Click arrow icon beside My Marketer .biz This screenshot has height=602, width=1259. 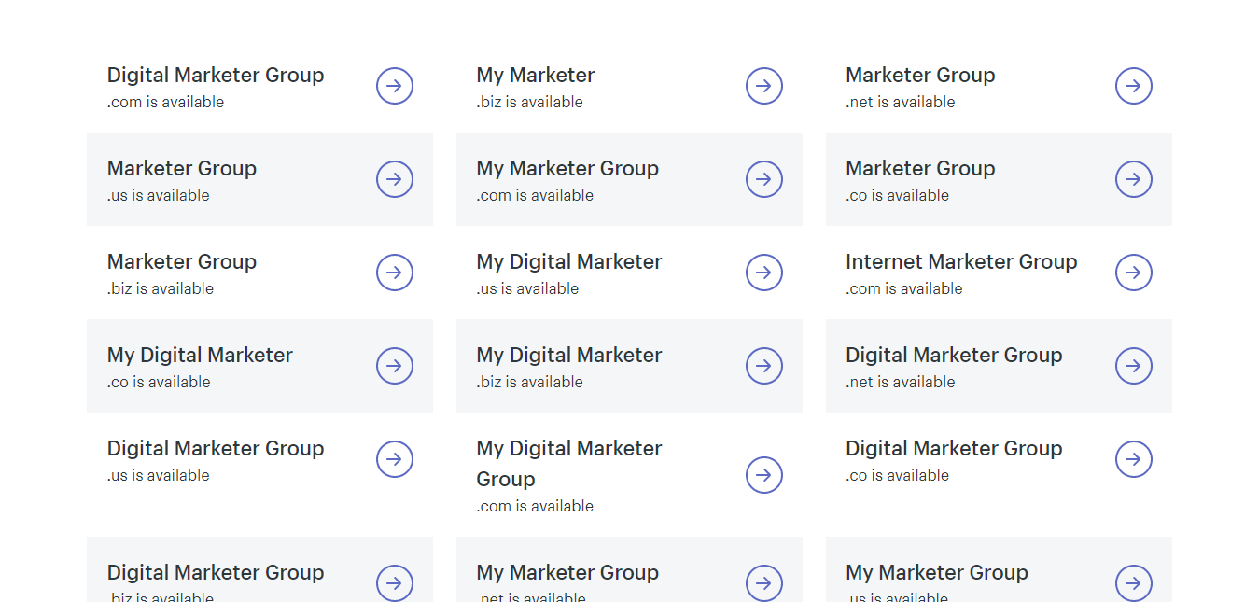[x=763, y=86]
